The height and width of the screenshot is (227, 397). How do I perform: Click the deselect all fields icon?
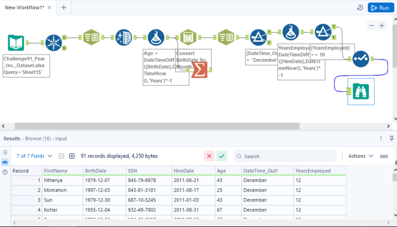[72, 156]
